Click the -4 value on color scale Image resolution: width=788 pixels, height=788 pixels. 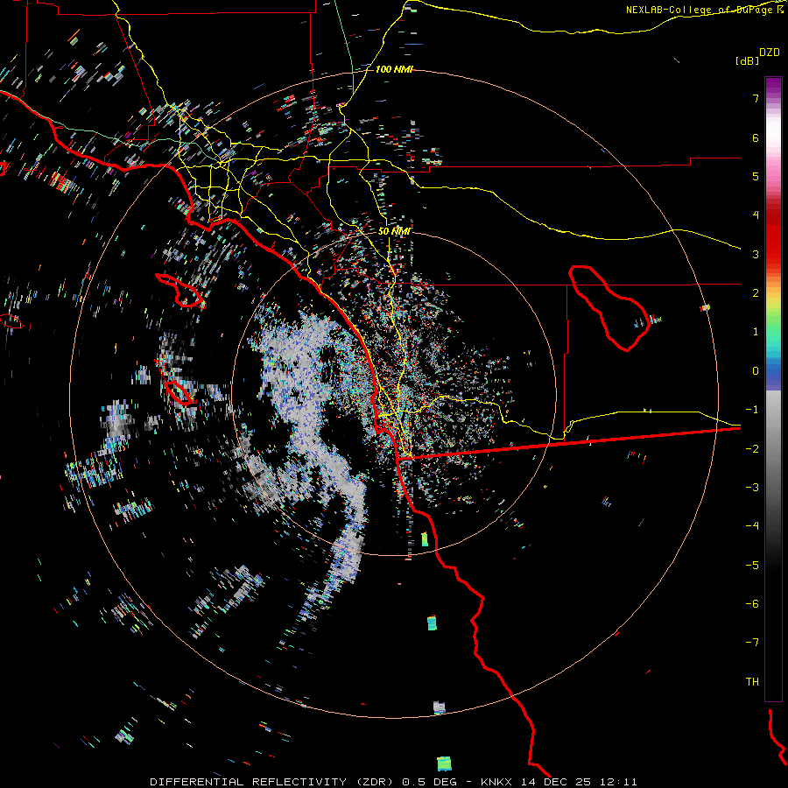coord(752,526)
